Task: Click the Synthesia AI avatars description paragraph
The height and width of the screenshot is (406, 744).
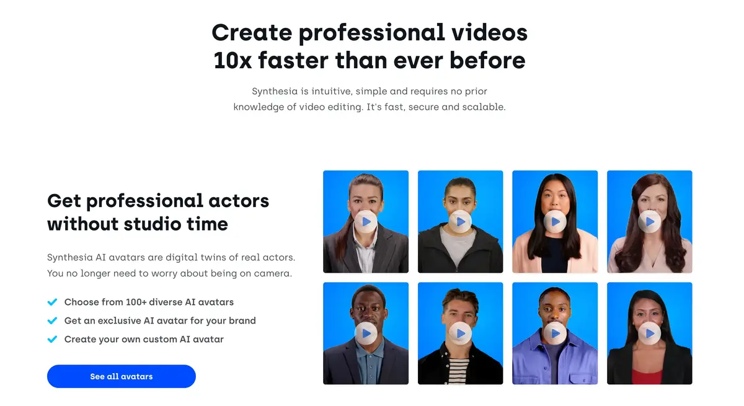Action: click(171, 265)
